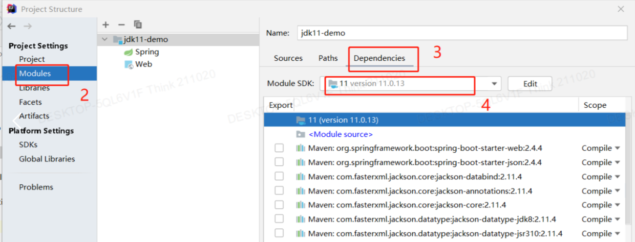Screen dimensions: 635x242
Task: Check export box for spring-boot-starter-web
Action: click(279, 148)
